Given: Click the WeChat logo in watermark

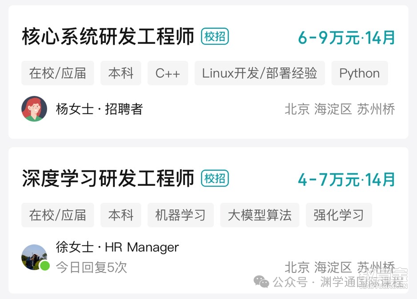Looking at the screenshot, I should pos(261,282).
